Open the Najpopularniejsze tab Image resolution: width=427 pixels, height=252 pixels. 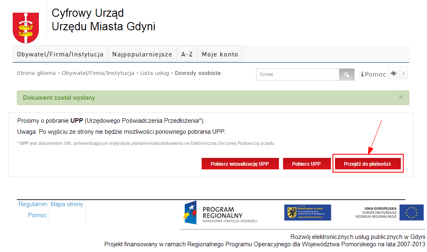pos(142,54)
